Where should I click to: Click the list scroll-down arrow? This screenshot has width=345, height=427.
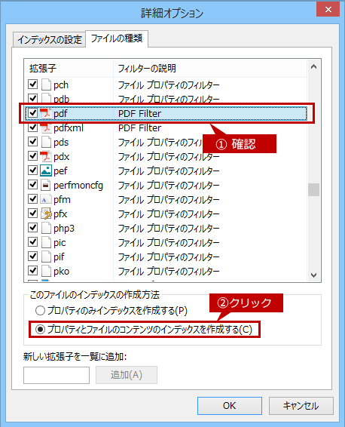coord(313,275)
